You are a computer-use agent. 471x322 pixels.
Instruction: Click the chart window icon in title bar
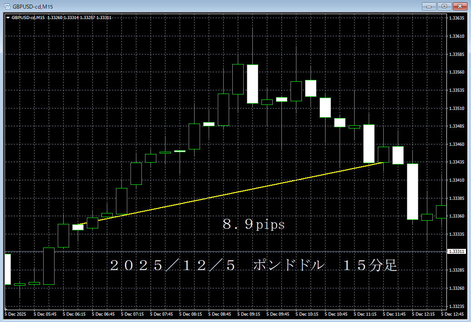point(7,6)
